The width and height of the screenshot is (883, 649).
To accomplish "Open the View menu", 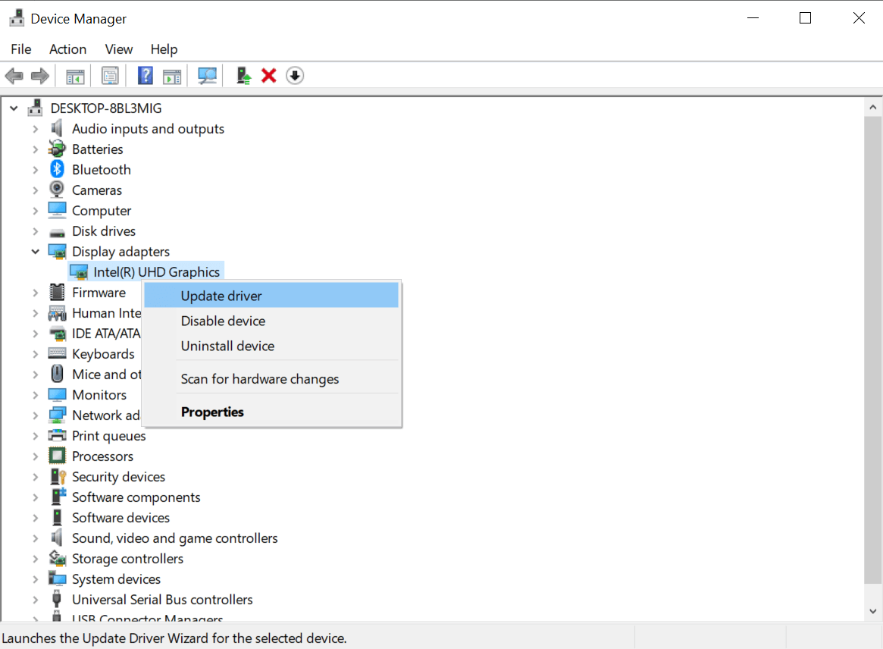I will coord(118,49).
